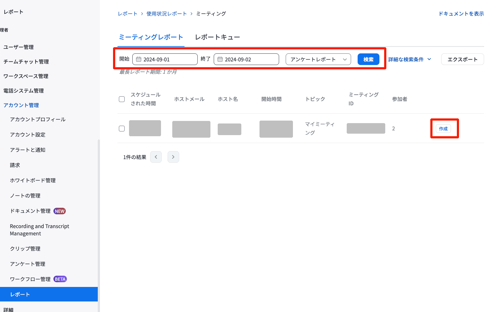Click participant count 2 cell
The height and width of the screenshot is (312, 495).
point(394,129)
